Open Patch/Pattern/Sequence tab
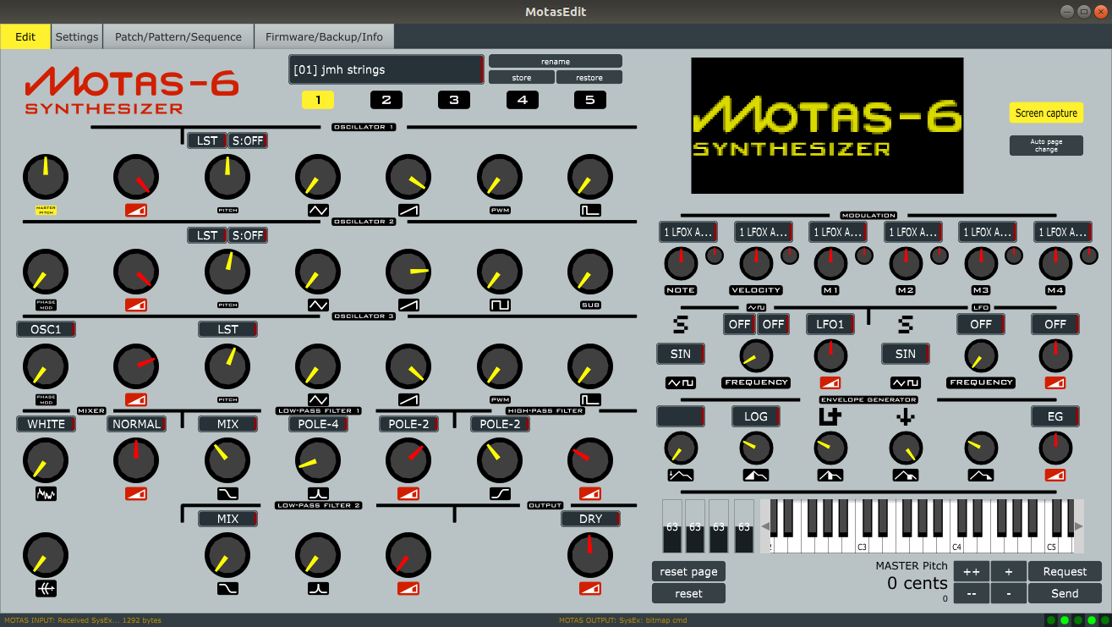The image size is (1112, 627). (x=178, y=36)
